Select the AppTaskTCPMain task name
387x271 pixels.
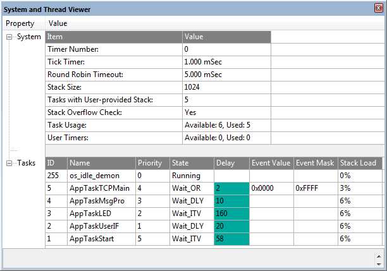pos(99,188)
